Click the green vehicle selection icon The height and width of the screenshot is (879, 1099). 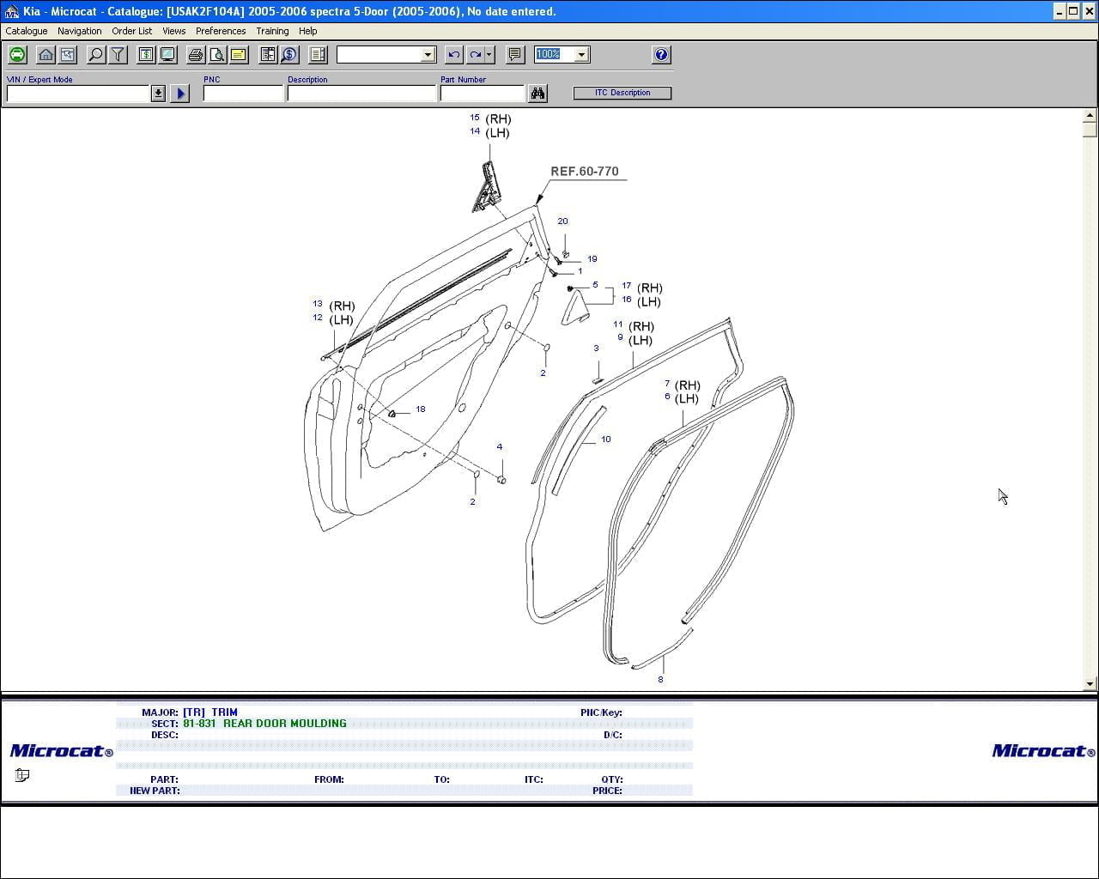point(17,55)
